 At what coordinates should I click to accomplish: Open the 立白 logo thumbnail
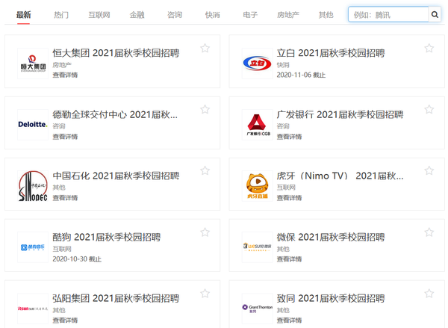tap(257, 64)
